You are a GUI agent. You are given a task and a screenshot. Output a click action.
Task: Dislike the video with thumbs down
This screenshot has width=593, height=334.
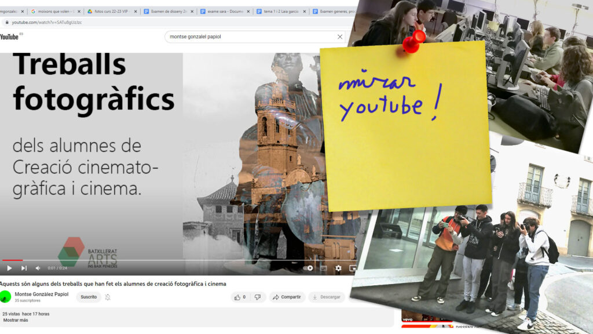(x=258, y=297)
